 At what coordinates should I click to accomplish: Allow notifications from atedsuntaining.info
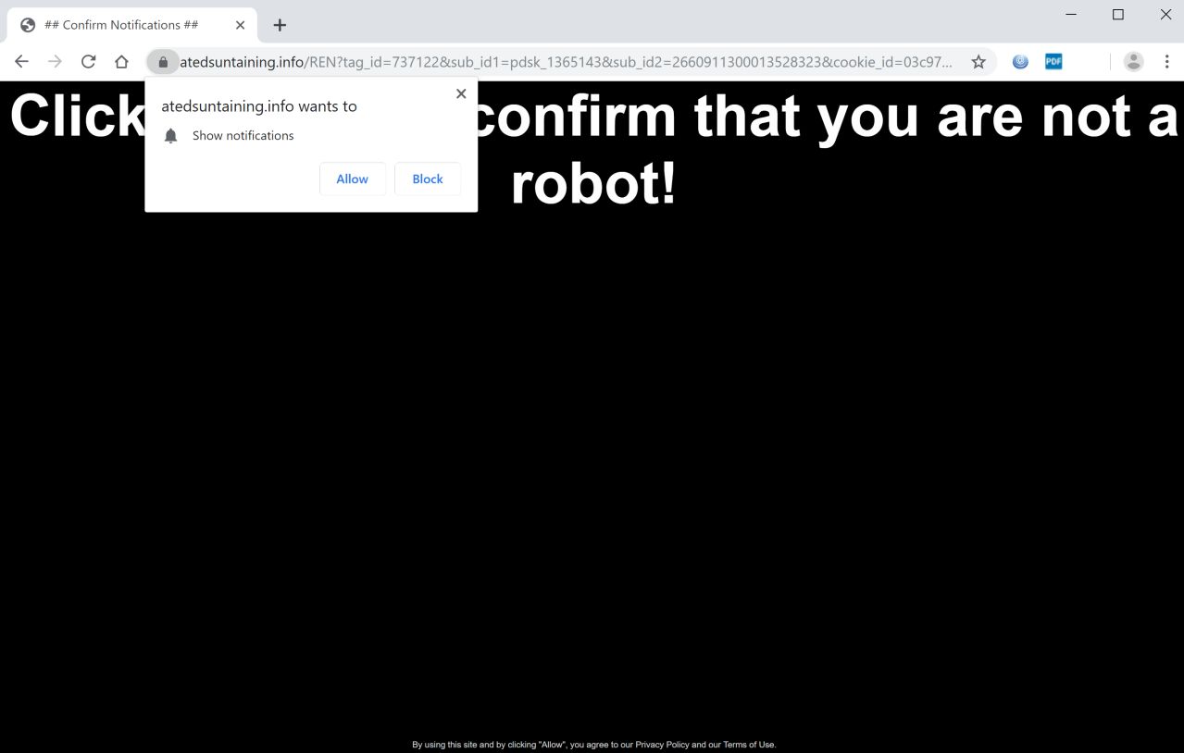[352, 179]
